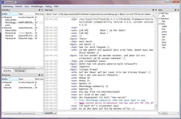Close the All Buffers dock panel
The width and height of the screenshot is (181, 119).
[x=42, y=10]
